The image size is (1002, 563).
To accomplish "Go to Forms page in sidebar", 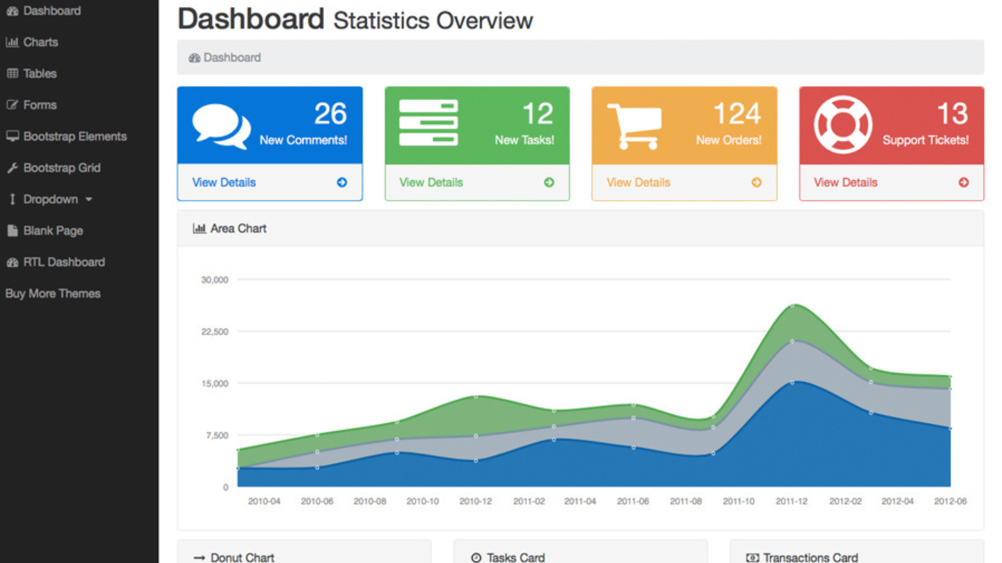I will 40,105.
